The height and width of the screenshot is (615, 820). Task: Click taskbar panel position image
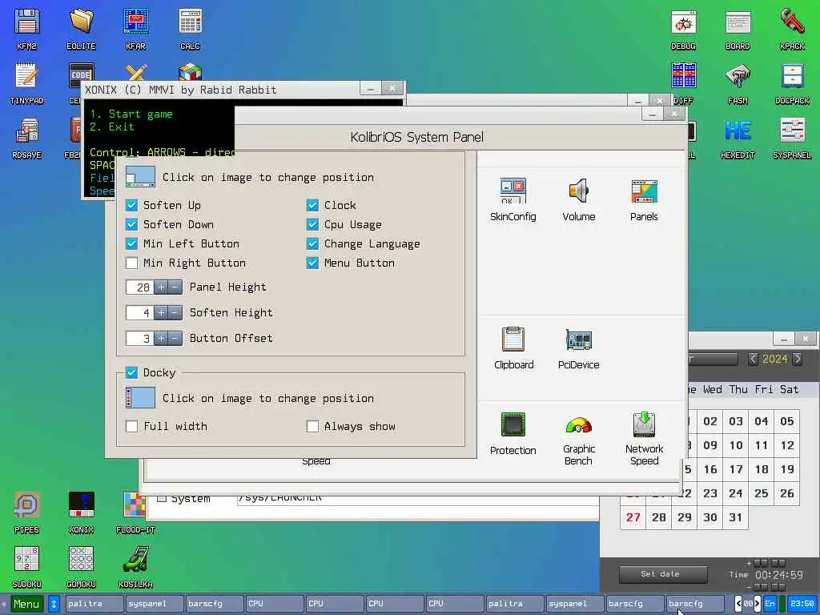[140, 177]
